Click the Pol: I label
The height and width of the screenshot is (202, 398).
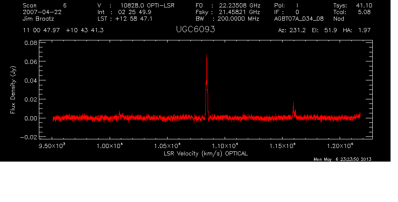coord(286,5)
